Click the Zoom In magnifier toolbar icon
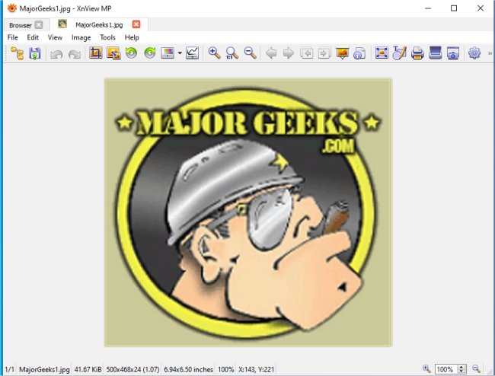 coord(214,53)
